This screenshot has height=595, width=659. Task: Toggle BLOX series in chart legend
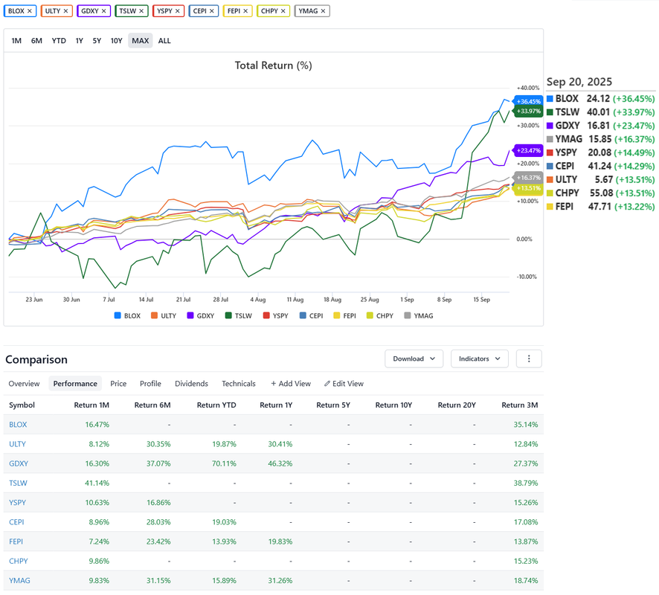click(127, 315)
